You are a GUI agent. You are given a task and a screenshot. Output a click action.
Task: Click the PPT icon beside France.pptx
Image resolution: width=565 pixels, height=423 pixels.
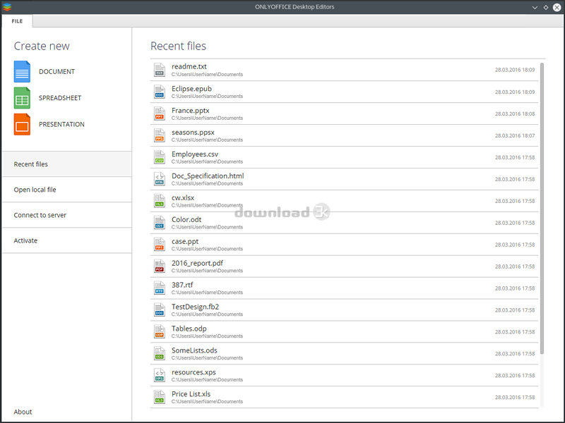tap(160, 114)
